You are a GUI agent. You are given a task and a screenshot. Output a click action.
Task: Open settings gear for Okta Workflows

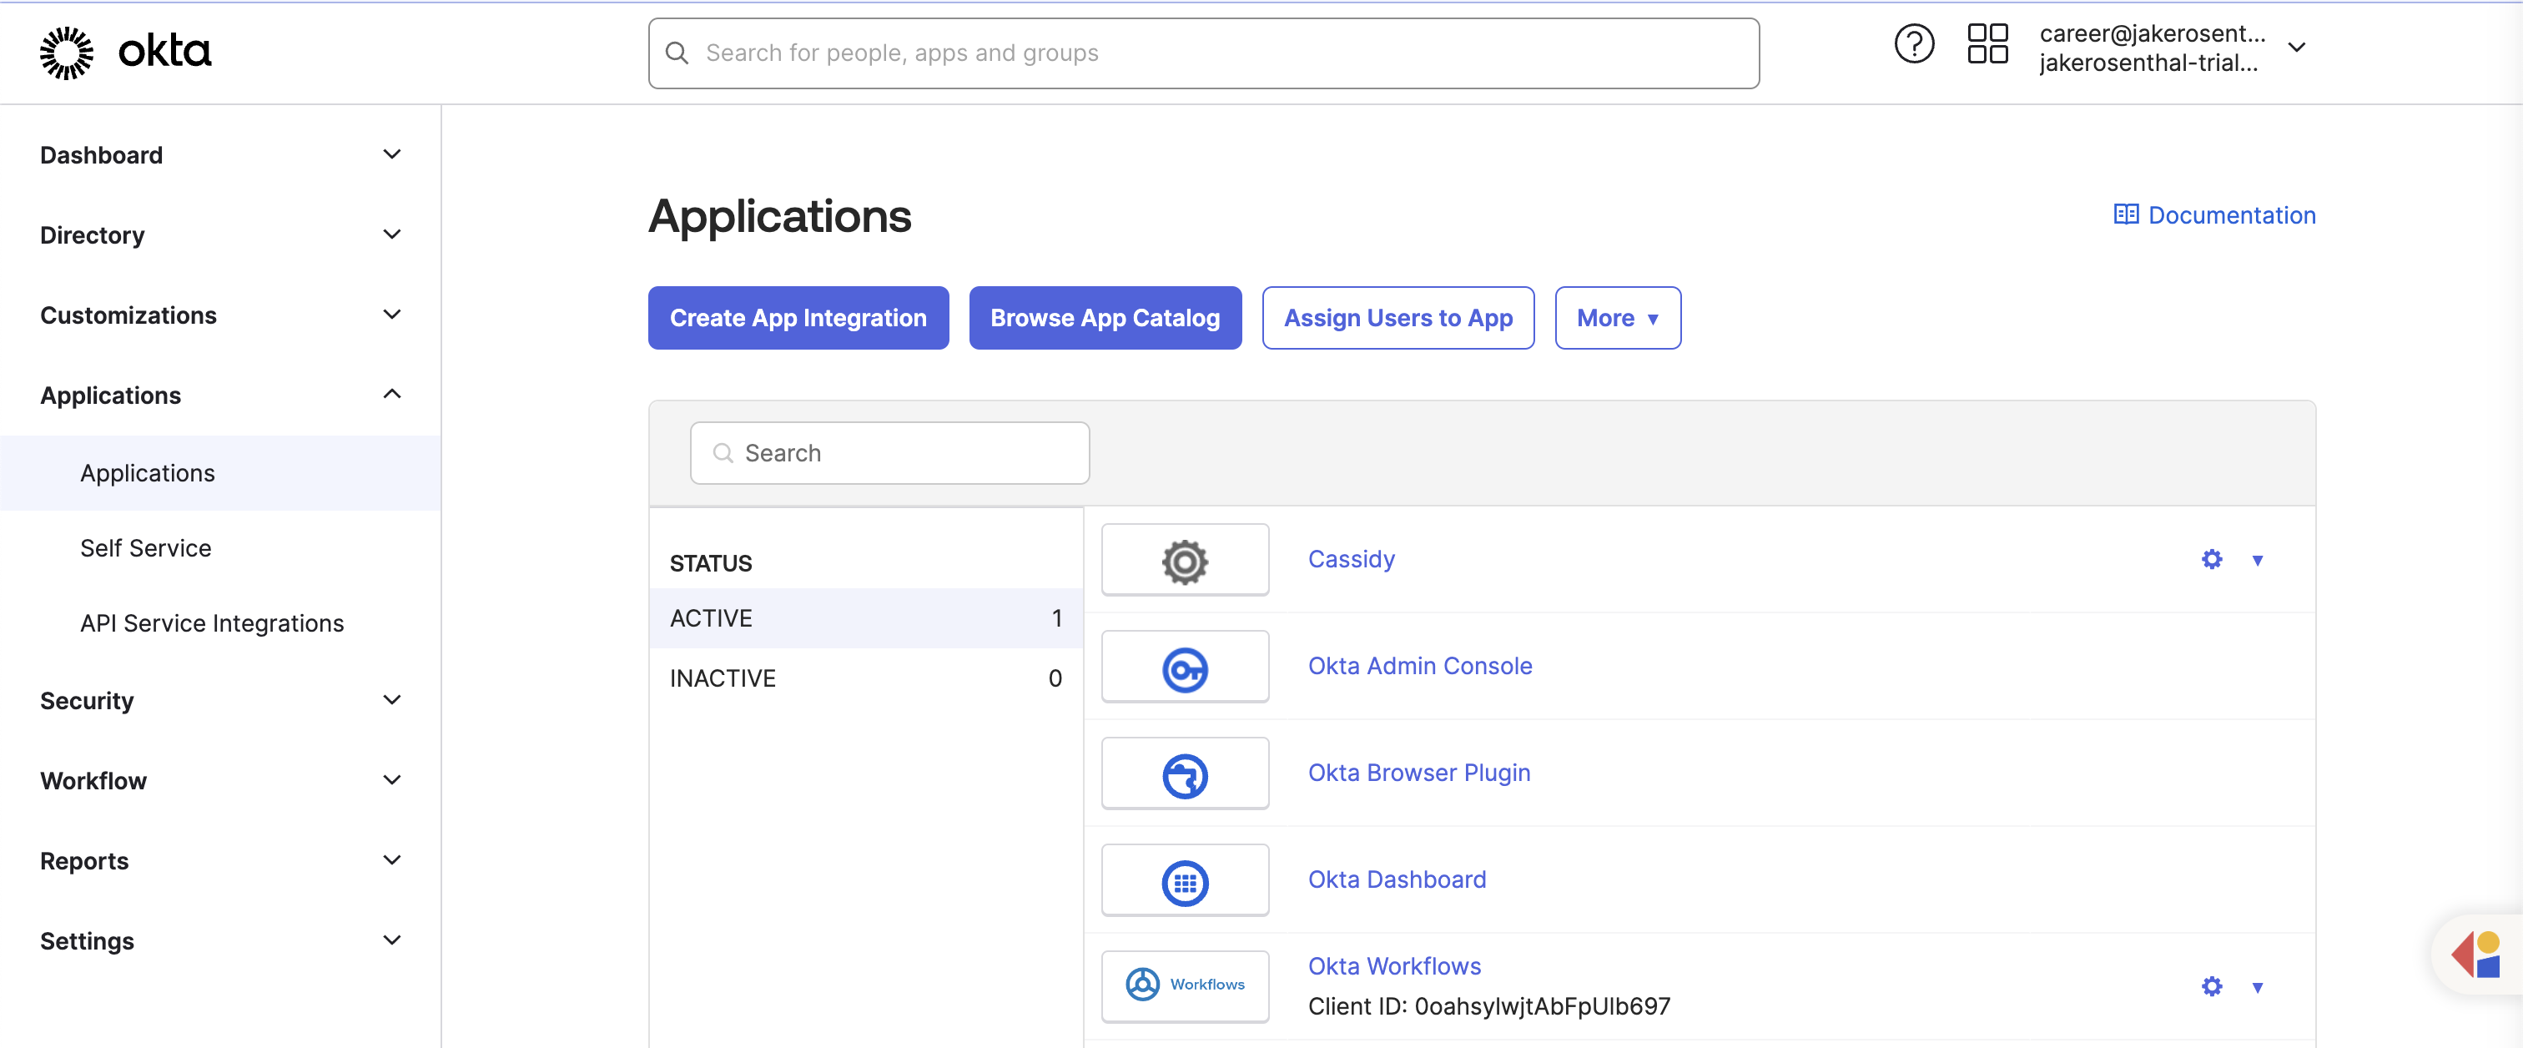[x=2211, y=986]
